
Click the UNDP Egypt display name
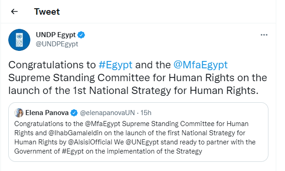pos(56,35)
